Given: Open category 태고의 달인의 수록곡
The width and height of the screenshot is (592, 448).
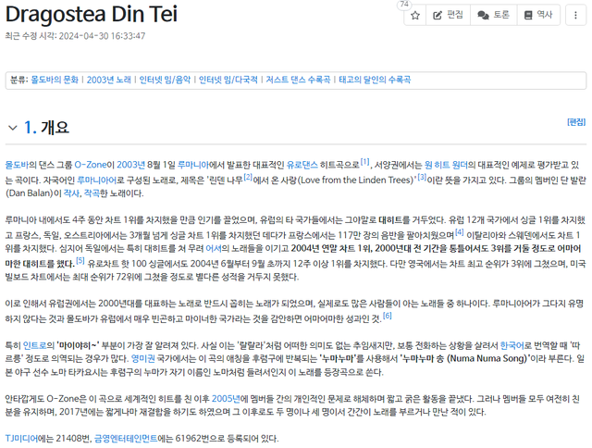Looking at the screenshot, I should (x=375, y=80).
